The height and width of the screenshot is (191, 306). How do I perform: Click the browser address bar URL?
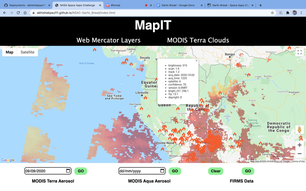tap(76, 13)
